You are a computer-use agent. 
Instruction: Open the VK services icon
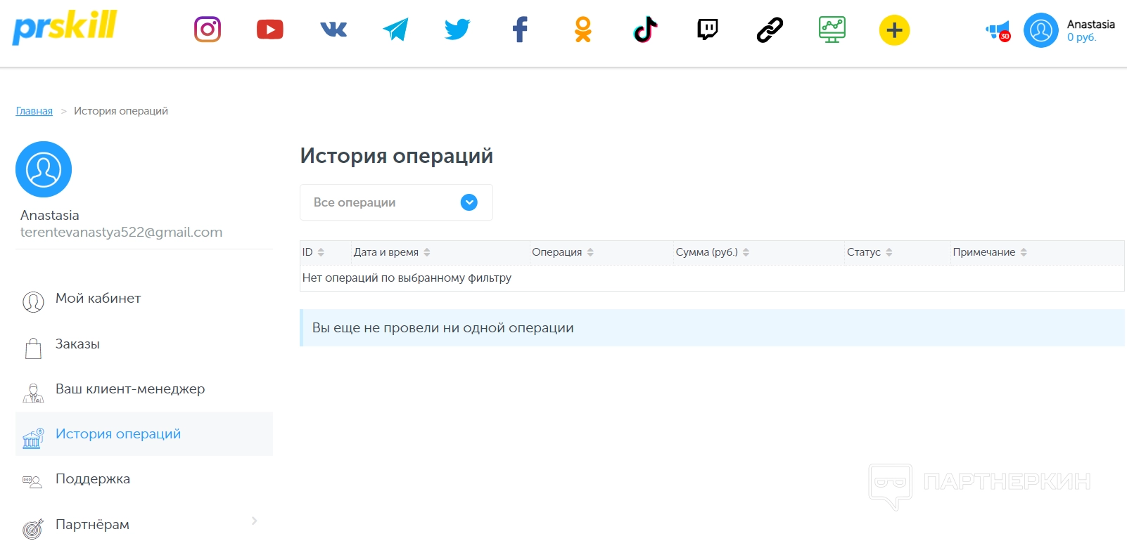pyautogui.click(x=333, y=30)
